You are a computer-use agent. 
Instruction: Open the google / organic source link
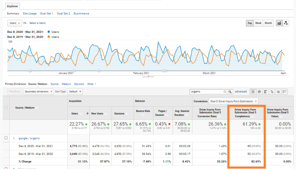tap(29, 138)
